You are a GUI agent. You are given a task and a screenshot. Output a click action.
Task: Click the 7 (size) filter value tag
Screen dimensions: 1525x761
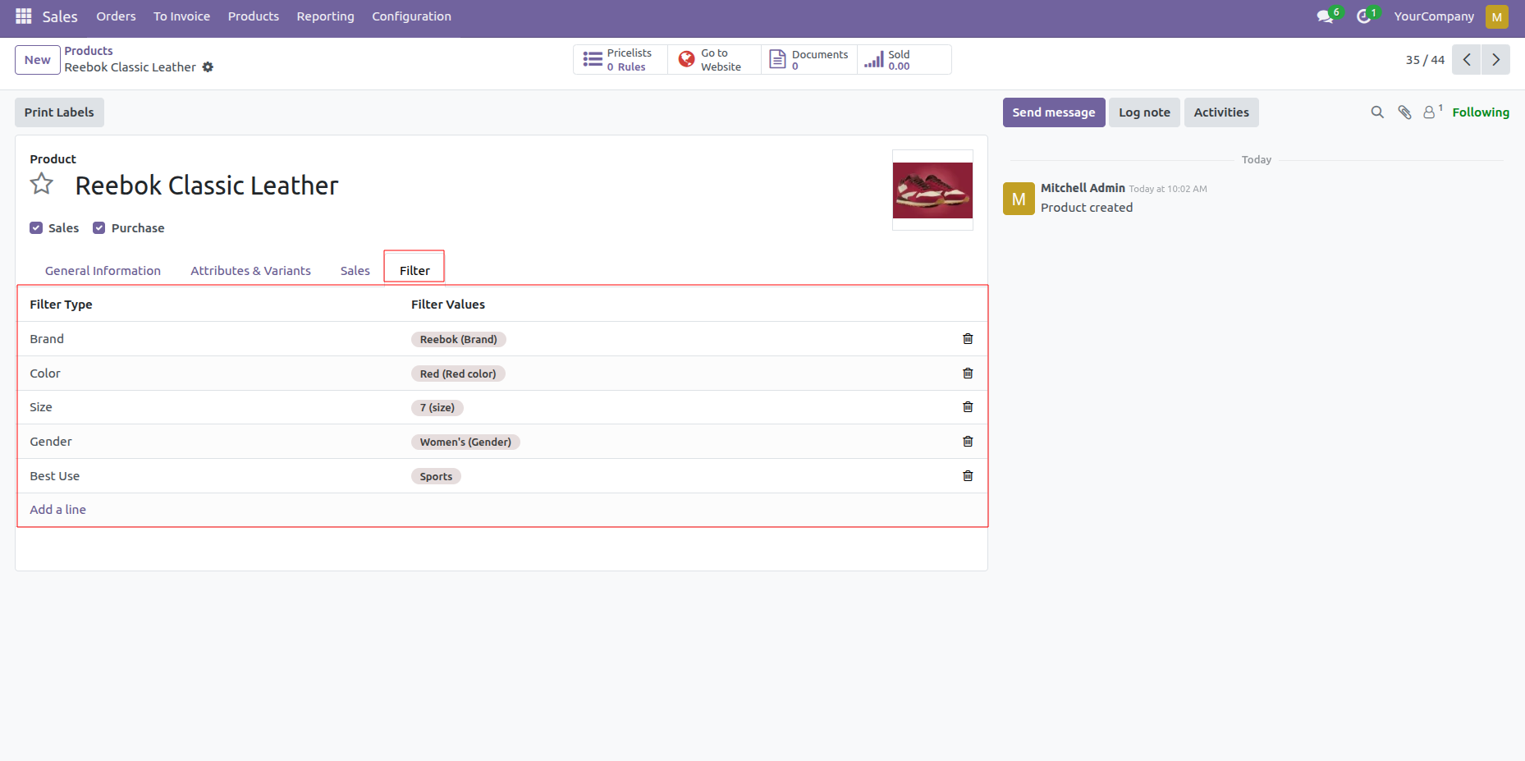pyautogui.click(x=437, y=407)
